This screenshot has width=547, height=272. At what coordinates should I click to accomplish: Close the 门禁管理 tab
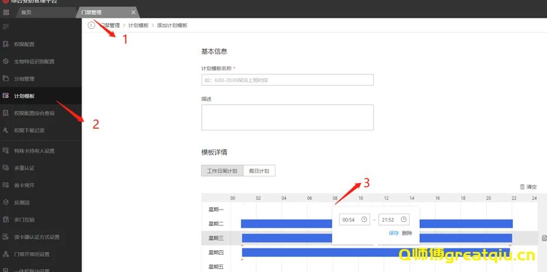point(133,12)
